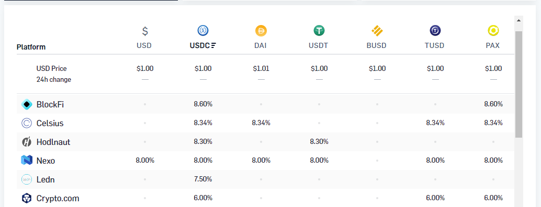Viewport: 541px width, 207px height.
Task: Click the PAX coin icon
Action: tap(493, 31)
